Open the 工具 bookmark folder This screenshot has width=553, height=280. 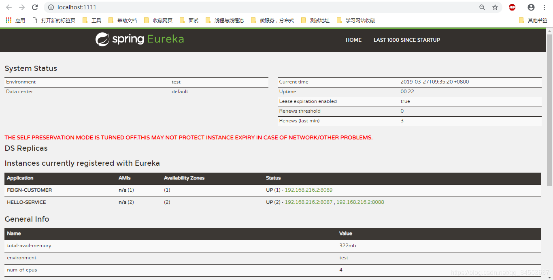(92, 20)
